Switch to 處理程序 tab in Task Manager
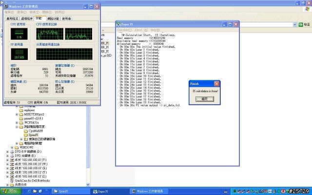 point(27,19)
